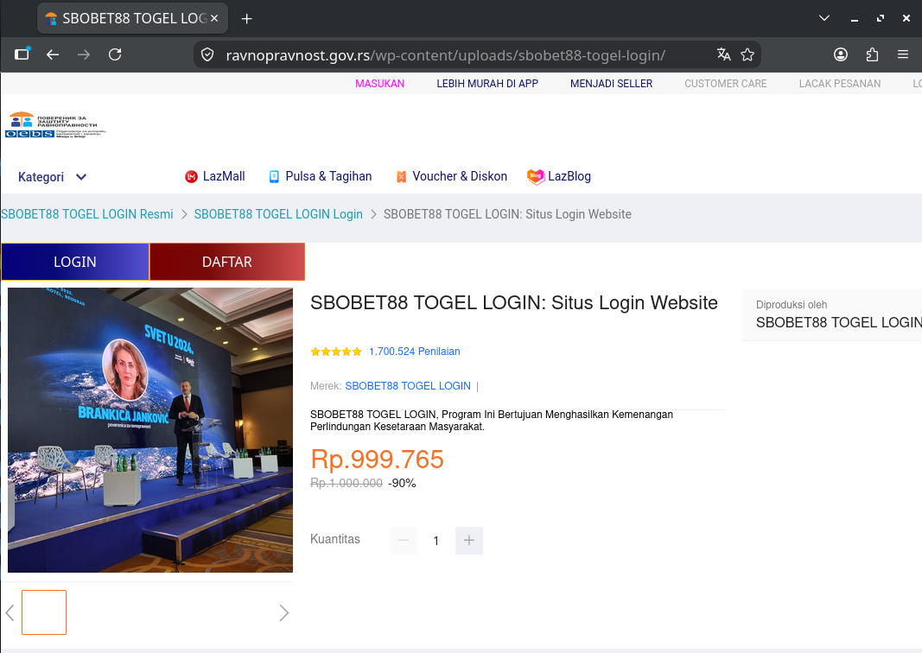Click the red DAFTAR button
This screenshot has width=922, height=653.
point(227,262)
